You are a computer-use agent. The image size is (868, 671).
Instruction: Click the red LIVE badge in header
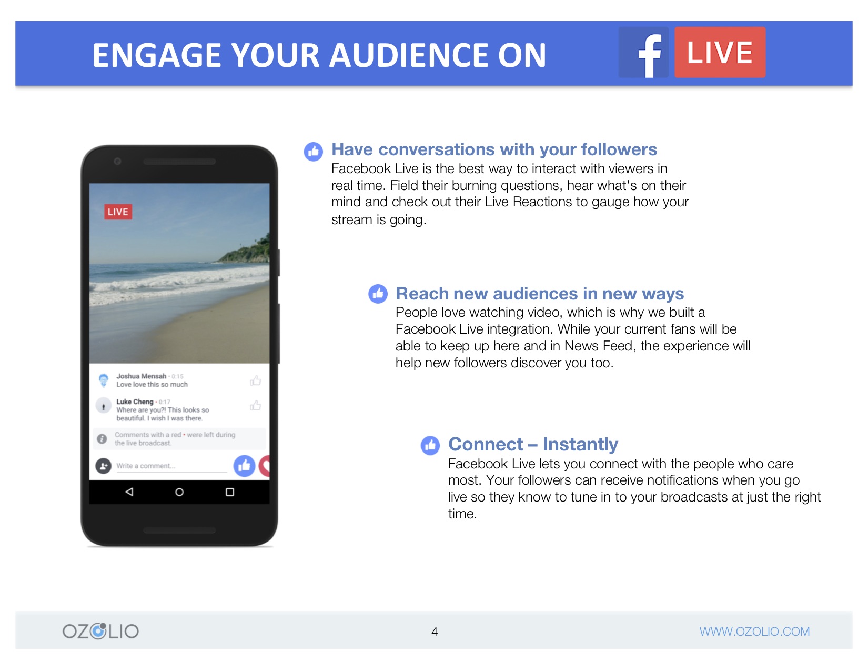click(720, 53)
